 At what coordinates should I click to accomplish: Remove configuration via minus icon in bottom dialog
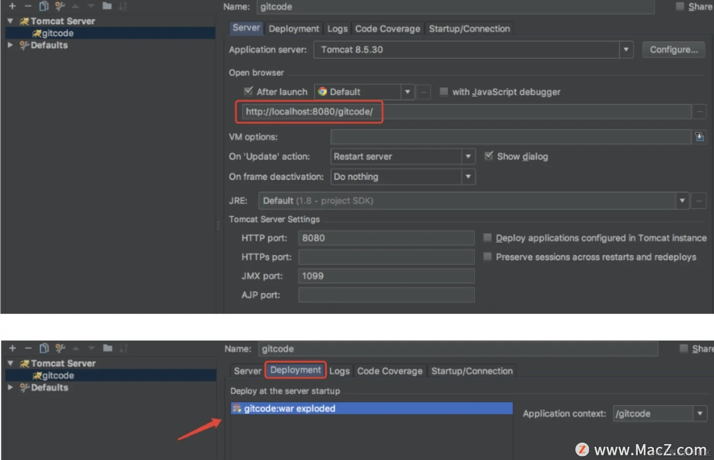(x=28, y=348)
